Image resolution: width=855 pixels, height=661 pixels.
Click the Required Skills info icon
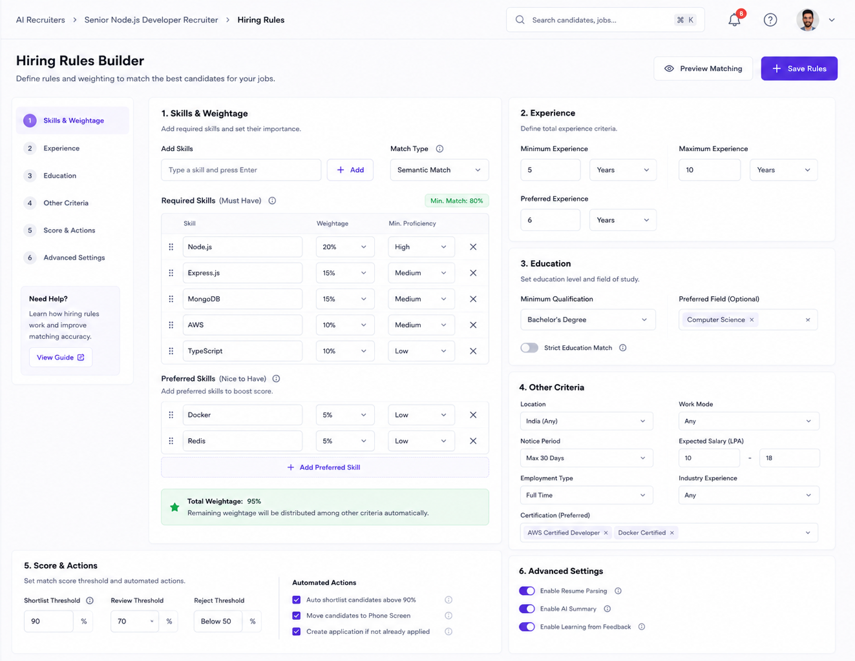pos(272,201)
